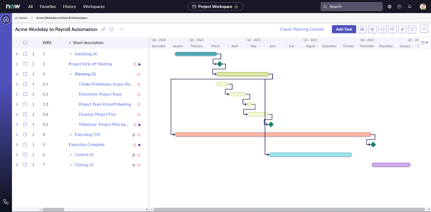The height and width of the screenshot is (212, 431).
Task: Open the calendar timescale dropdown
Action: (425, 43)
